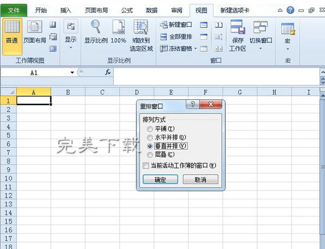This screenshot has width=325, height=249.
Task: Open Switch Windows (切换窗口) button
Action: click(261, 35)
